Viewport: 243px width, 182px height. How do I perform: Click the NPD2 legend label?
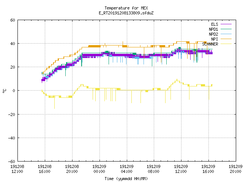(213, 34)
